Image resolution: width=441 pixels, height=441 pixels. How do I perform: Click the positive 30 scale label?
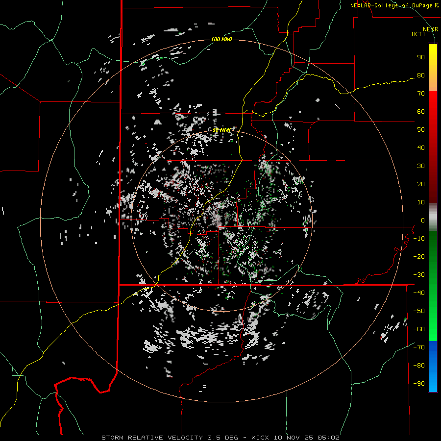421,166
